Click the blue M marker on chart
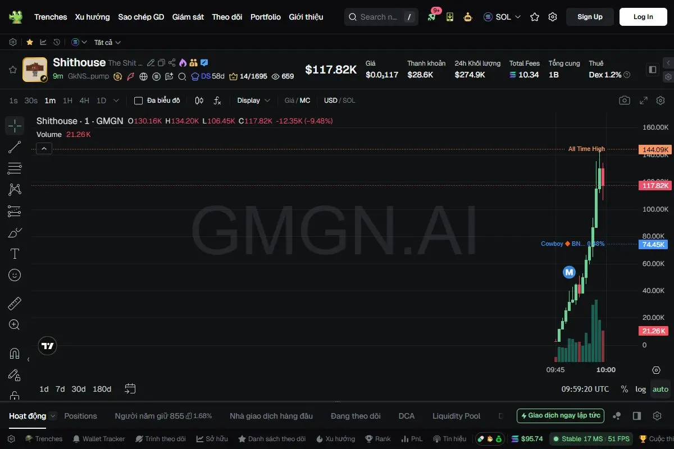The image size is (674, 449). click(x=570, y=272)
